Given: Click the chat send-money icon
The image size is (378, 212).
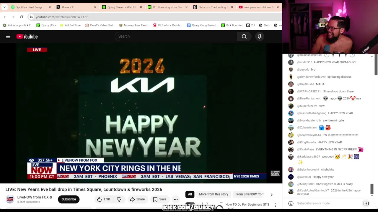Looking at the screenshot, I should click(x=366, y=203).
